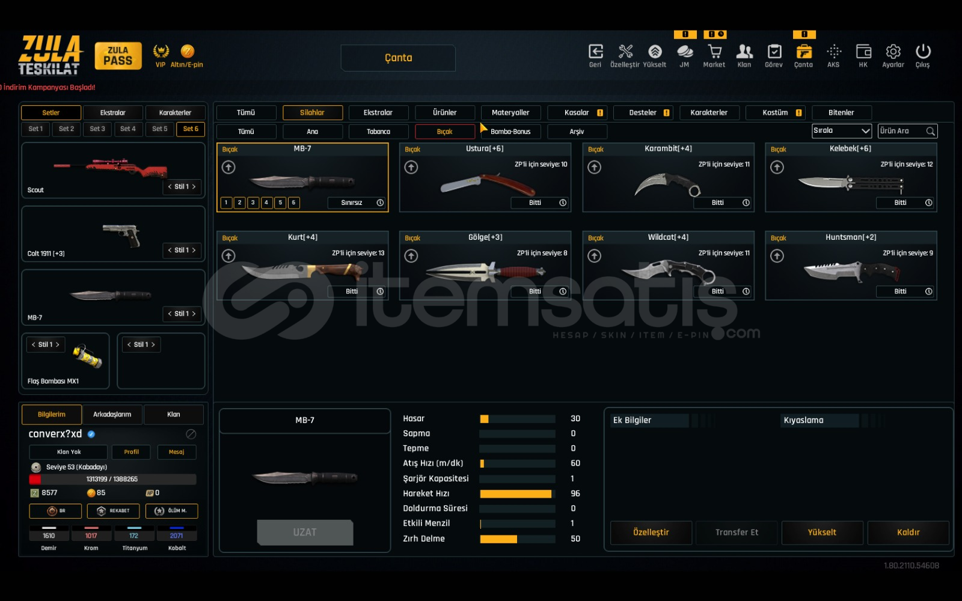Open the Kostüm category tab

(x=775, y=113)
